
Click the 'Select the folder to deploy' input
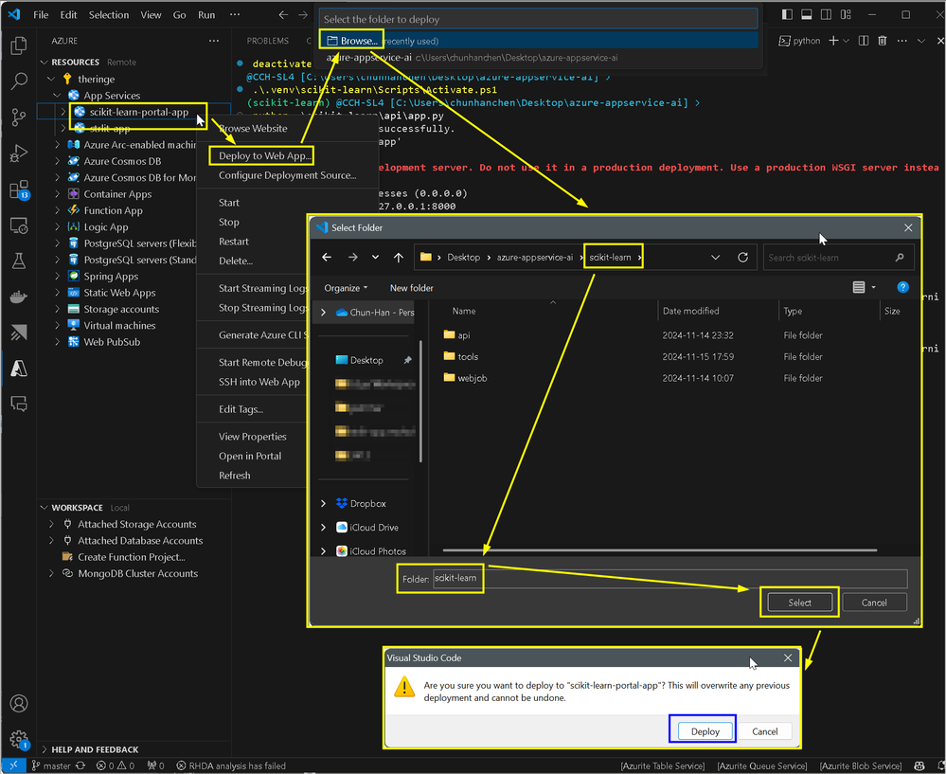(538, 19)
